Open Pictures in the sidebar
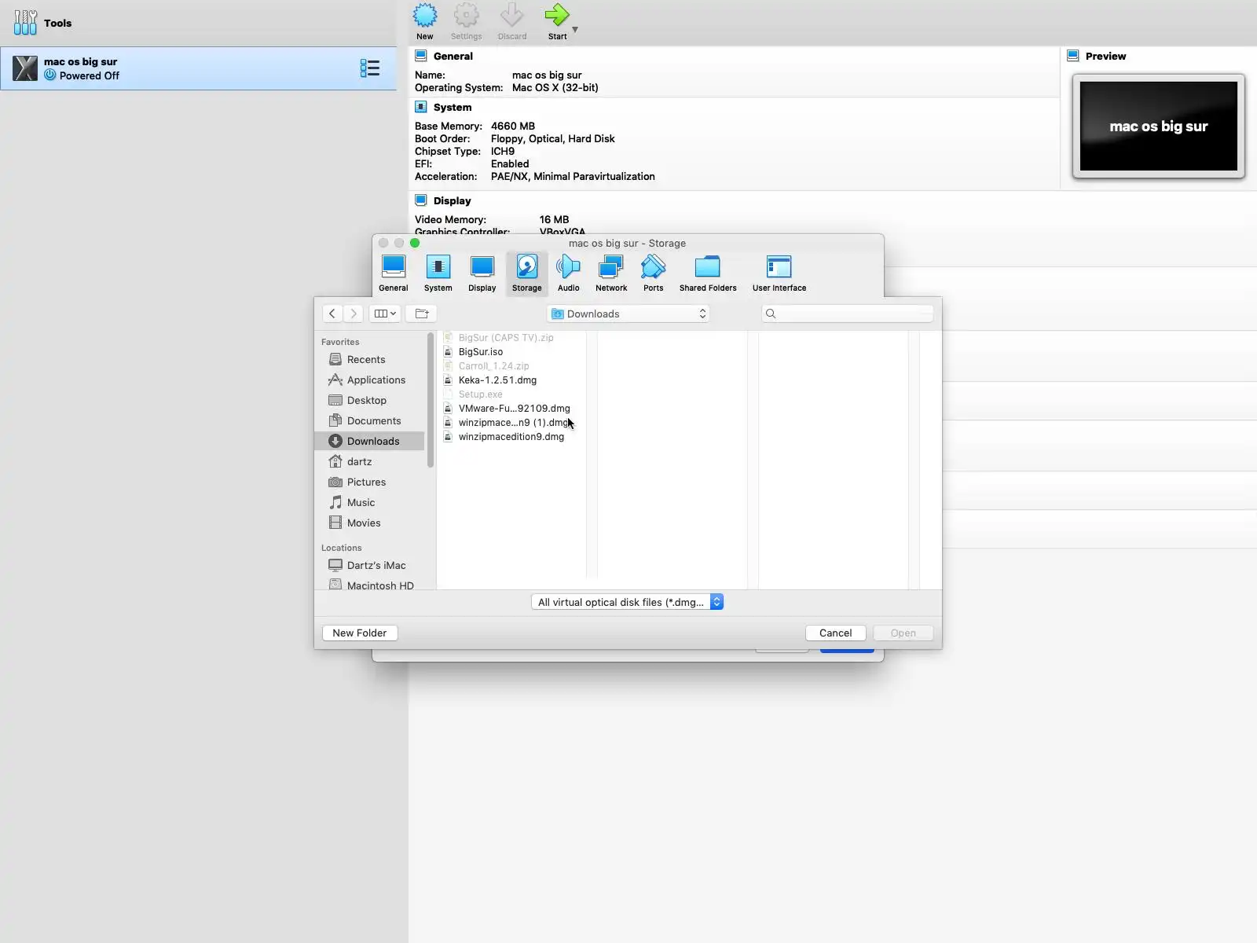 pyautogui.click(x=369, y=482)
